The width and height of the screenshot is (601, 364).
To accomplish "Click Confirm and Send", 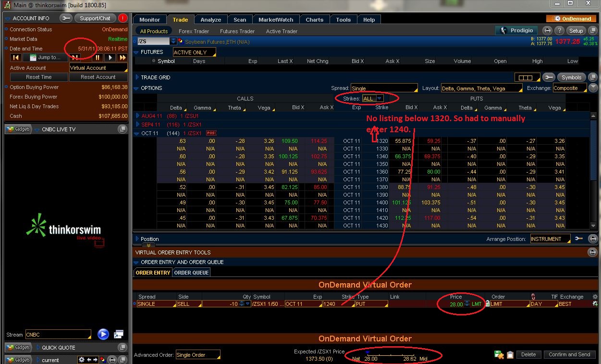I will [569, 354].
